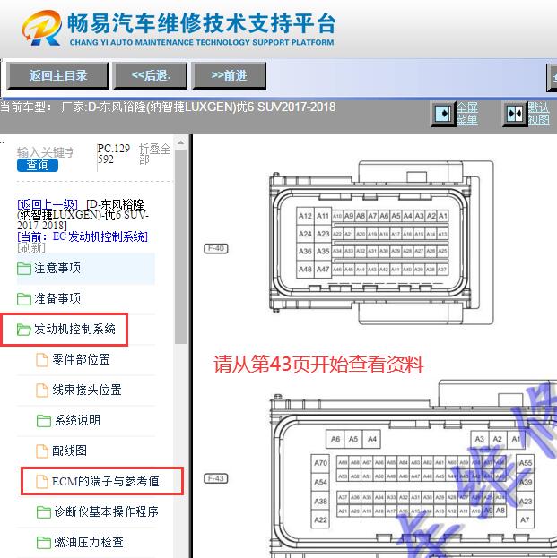Click the 返回主目录 button
Viewport: 557px width, 558px height.
(x=57, y=75)
